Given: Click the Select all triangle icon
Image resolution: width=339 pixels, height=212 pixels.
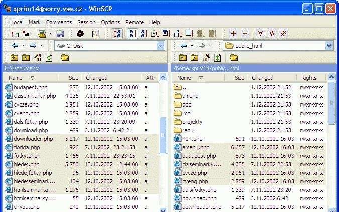Looking at the screenshot, I should (x=260, y=34).
